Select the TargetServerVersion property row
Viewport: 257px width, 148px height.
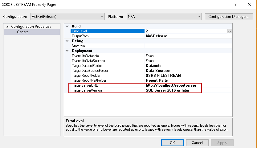87,90
